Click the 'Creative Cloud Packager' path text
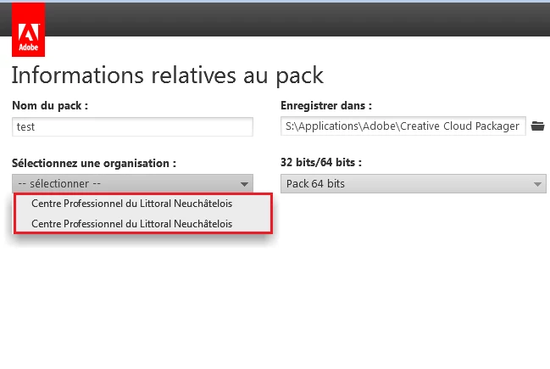 459,126
